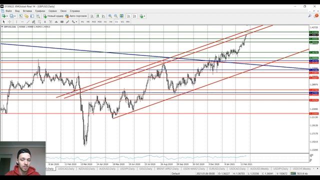Open the Графики menu
Image resolution: width=320 pixels, height=180 pixels.
point(40,11)
